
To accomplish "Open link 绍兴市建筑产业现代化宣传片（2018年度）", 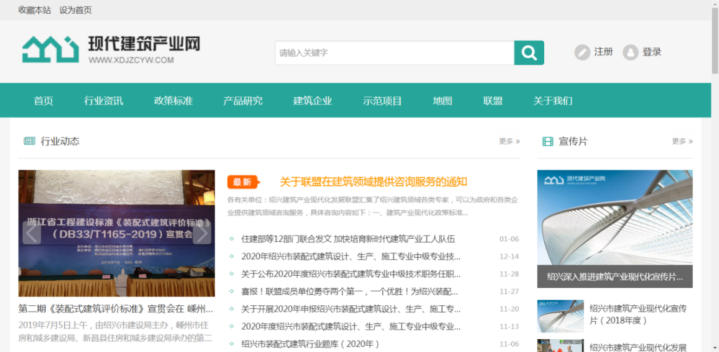I will [638, 314].
